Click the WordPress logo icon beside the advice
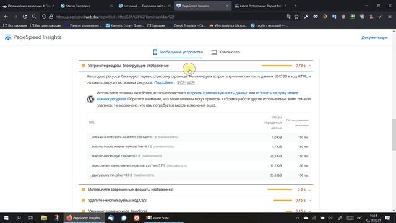 click(90, 99)
